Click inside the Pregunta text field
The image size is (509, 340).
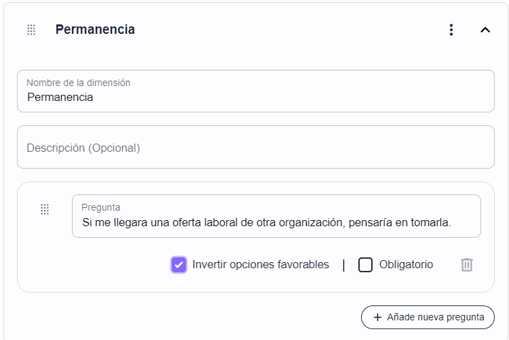click(x=276, y=216)
